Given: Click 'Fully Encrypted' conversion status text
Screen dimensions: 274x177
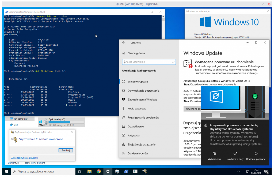Looking at the screenshot, I should (x=48, y=45).
